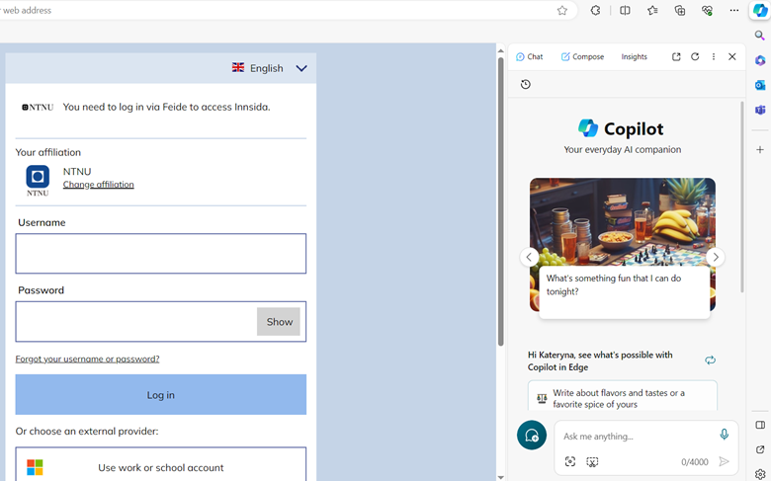Refresh Copilot suggestion prompts
Viewport: 771px width, 481px height.
(710, 361)
